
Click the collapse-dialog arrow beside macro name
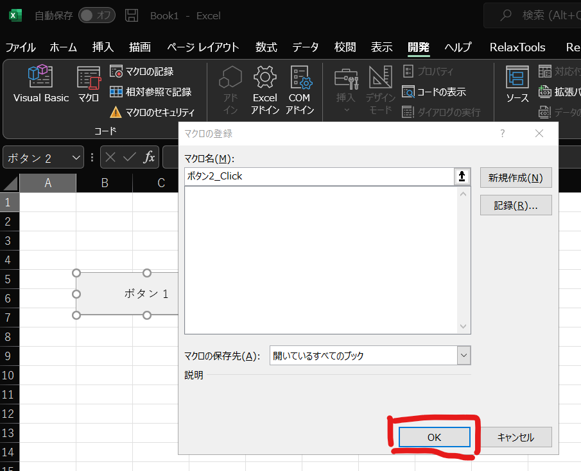coord(463,177)
